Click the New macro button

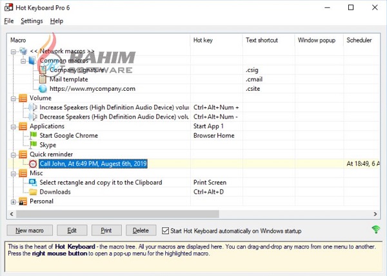(x=30, y=230)
